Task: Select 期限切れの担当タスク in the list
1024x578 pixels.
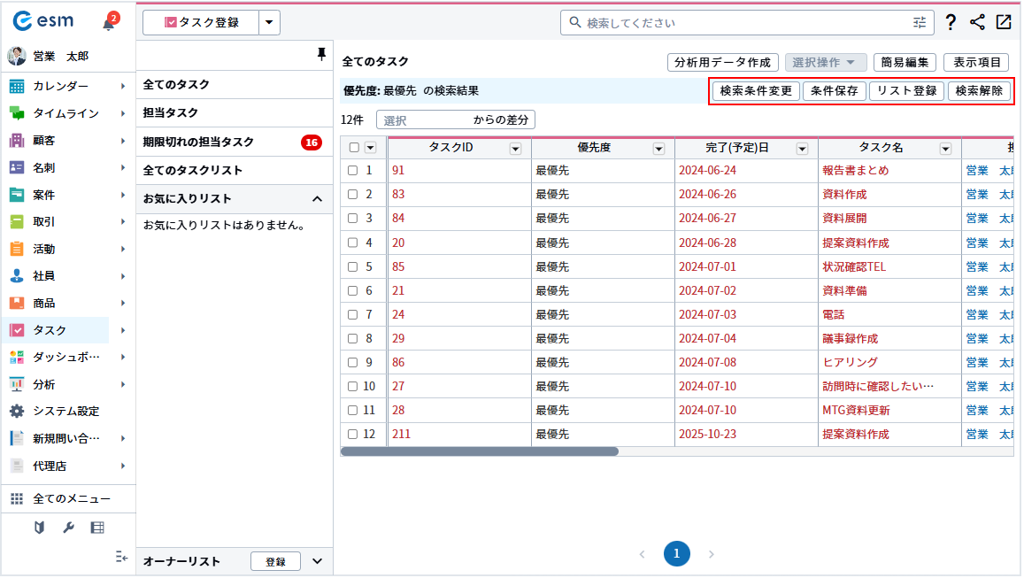Action: point(199,142)
